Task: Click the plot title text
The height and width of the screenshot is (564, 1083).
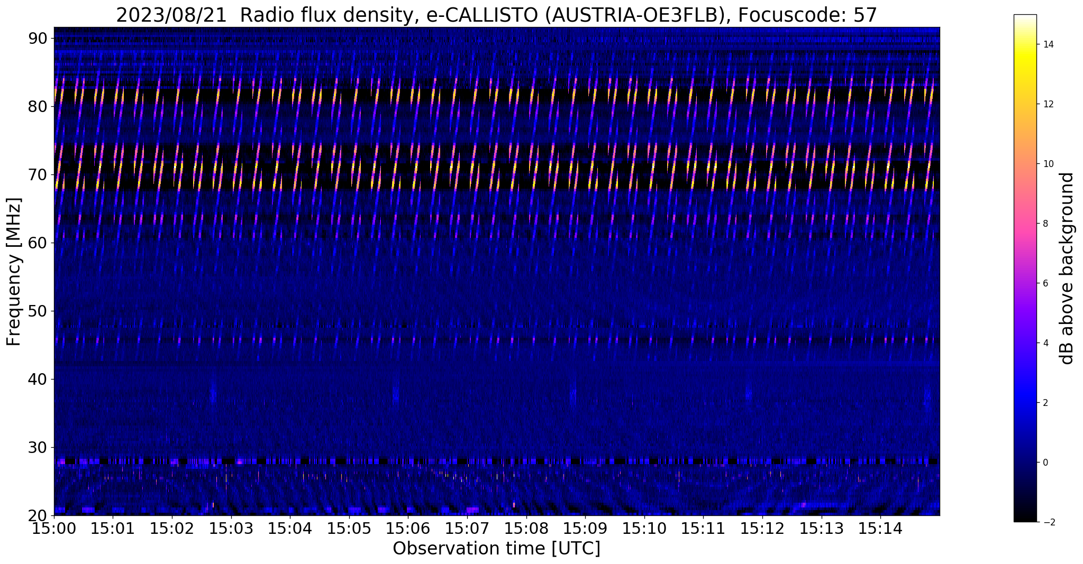Action: tap(496, 15)
